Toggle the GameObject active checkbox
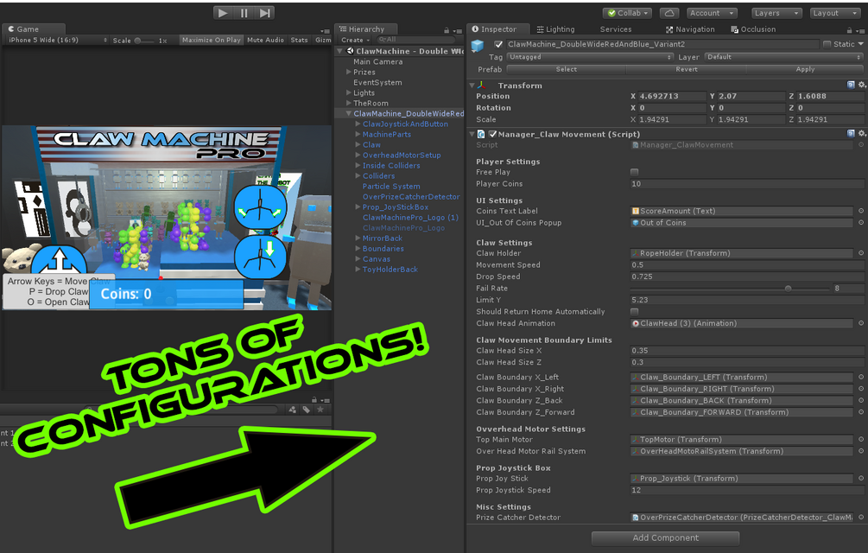868x553 pixels. pos(498,44)
